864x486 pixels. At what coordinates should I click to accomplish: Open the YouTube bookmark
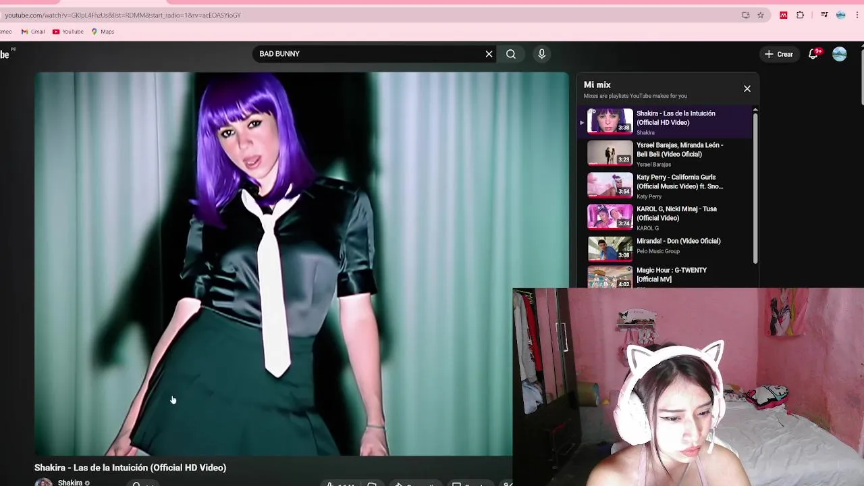tap(67, 32)
